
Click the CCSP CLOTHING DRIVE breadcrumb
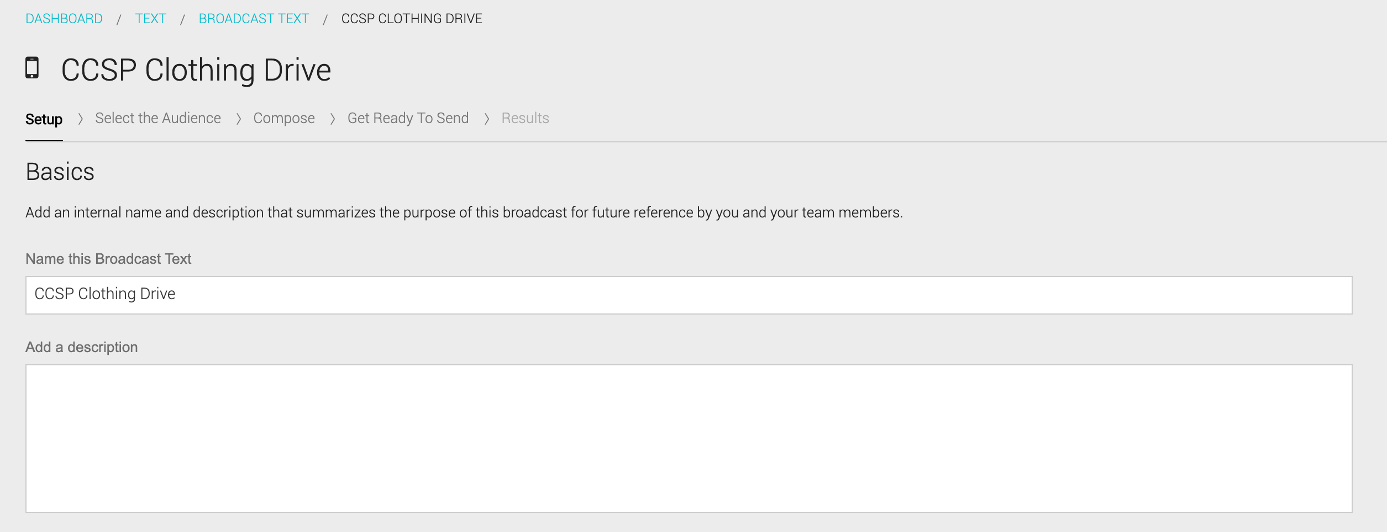pos(412,19)
